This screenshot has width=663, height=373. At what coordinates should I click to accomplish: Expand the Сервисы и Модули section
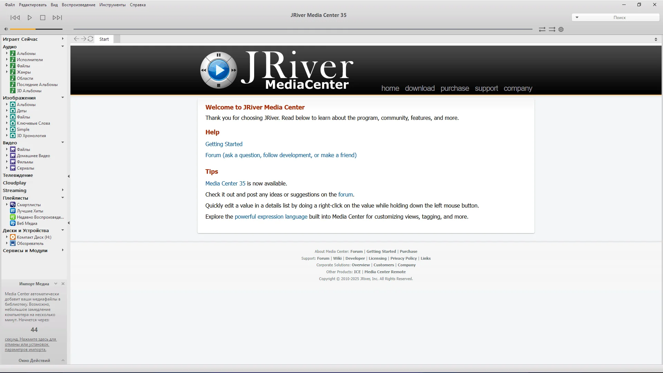pyautogui.click(x=63, y=250)
